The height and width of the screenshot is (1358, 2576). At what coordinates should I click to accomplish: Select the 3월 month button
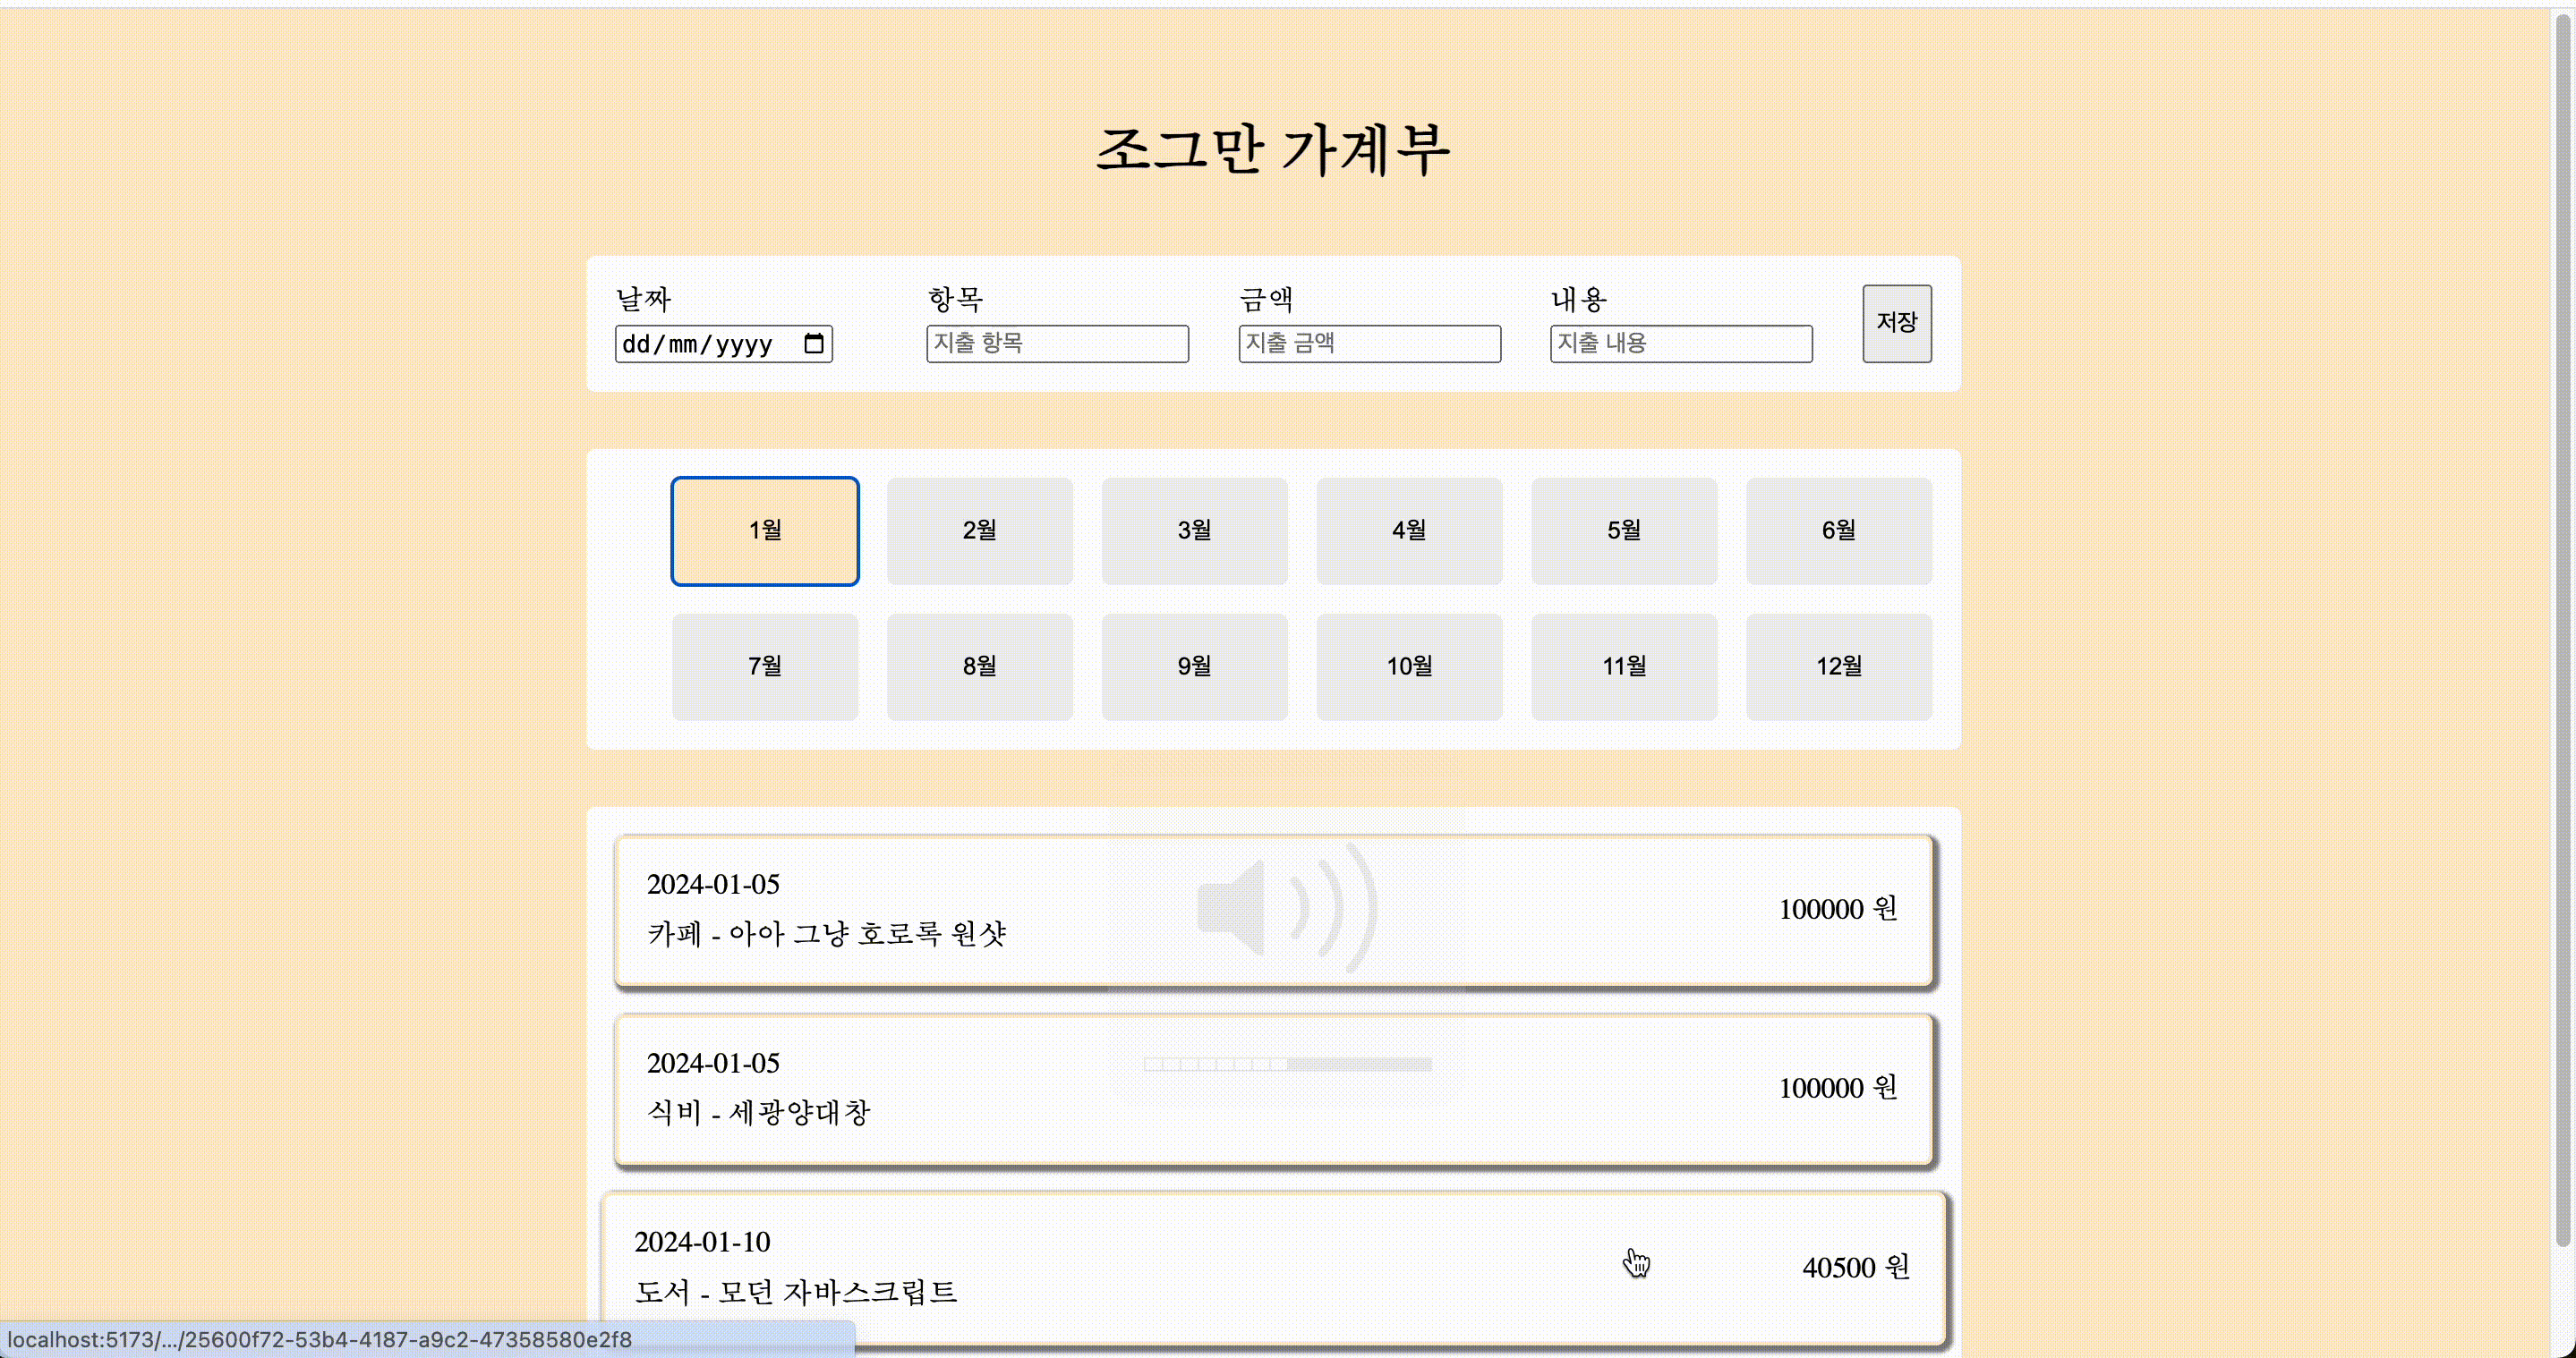1194,530
